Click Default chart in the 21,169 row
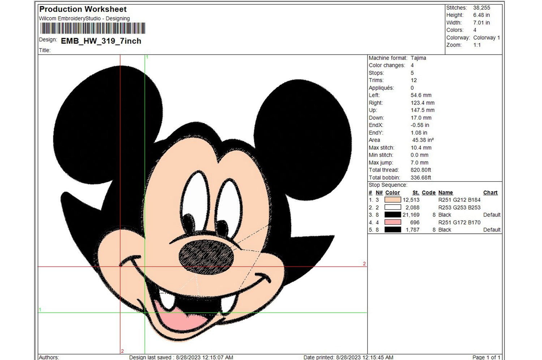 492,215
